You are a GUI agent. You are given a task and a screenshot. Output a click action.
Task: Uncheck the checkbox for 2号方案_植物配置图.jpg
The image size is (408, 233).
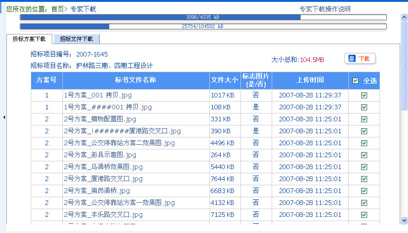pos(364,119)
